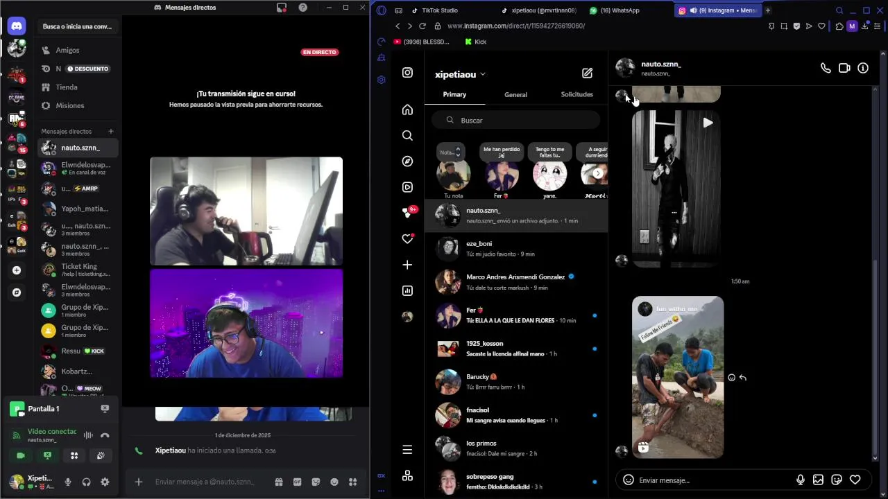Open the Instagram hamburger More menu
The height and width of the screenshot is (499, 888).
pos(407,450)
